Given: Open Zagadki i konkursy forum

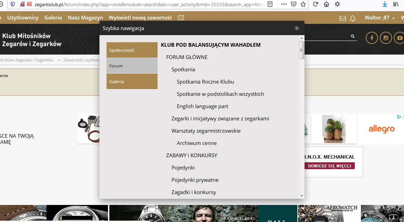Looking at the screenshot, I should [x=193, y=192].
